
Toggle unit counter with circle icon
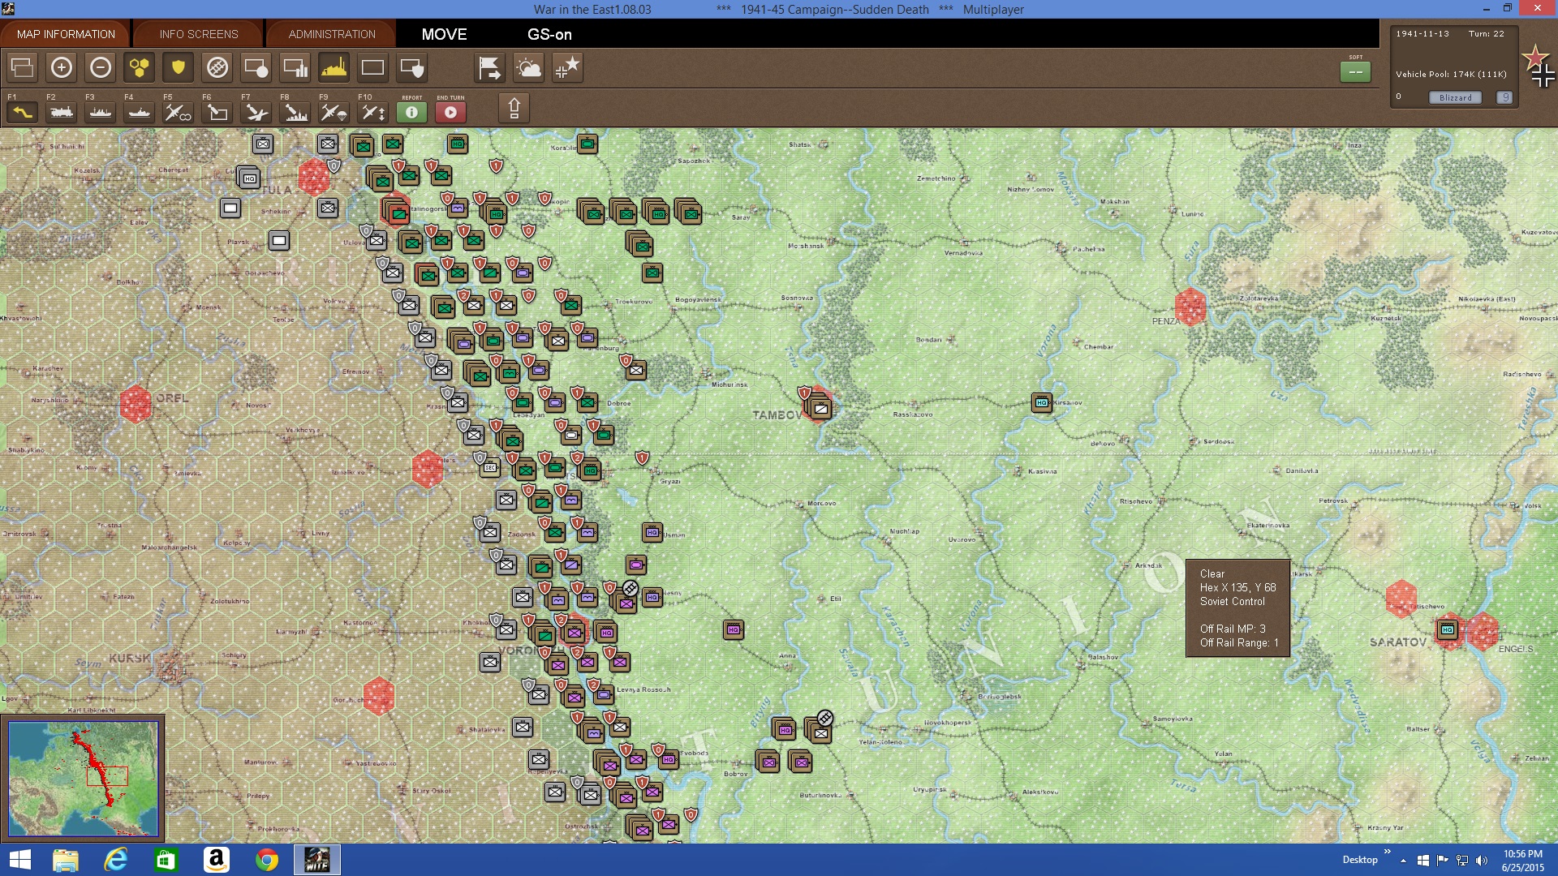point(256,67)
